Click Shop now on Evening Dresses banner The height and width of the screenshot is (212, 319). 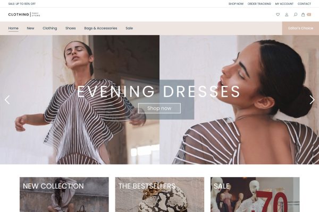click(x=159, y=108)
